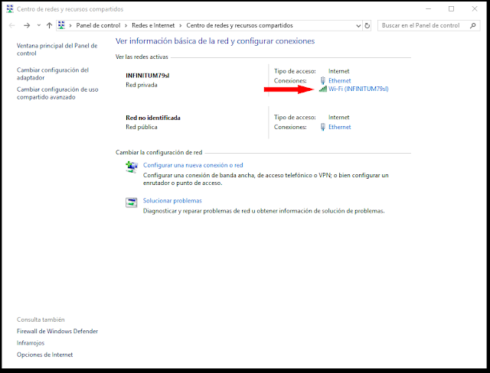Click the Back navigation arrow
Screen dimensions: 490x373
[12, 25]
